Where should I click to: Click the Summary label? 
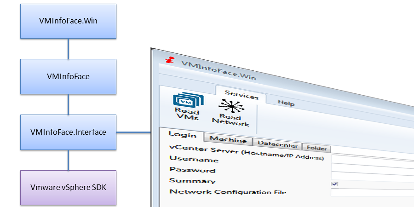[x=192, y=181]
